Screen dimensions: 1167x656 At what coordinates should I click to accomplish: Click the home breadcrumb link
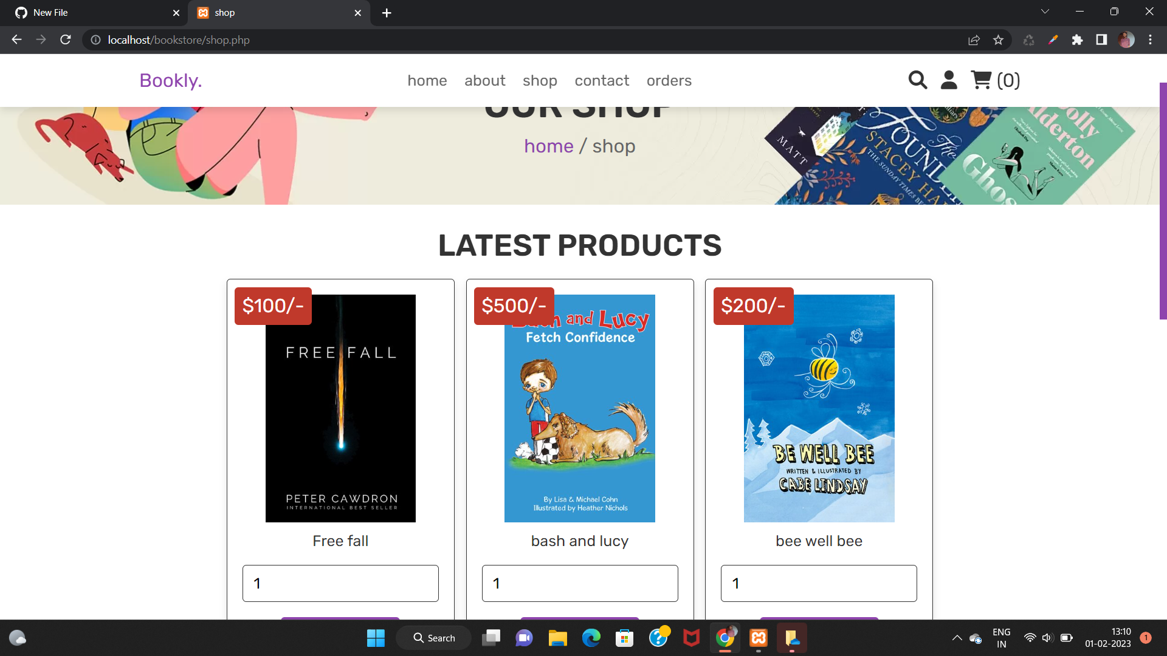pos(548,146)
